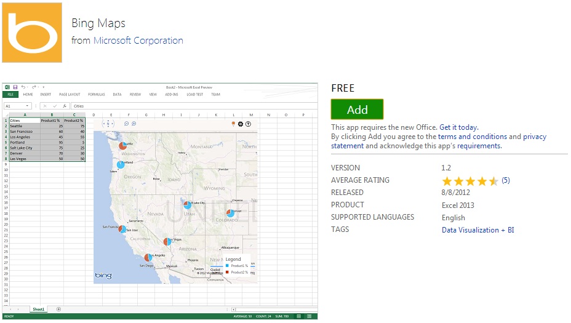Click the insert function fx icon
This screenshot has width=571, height=323.
(x=64, y=106)
